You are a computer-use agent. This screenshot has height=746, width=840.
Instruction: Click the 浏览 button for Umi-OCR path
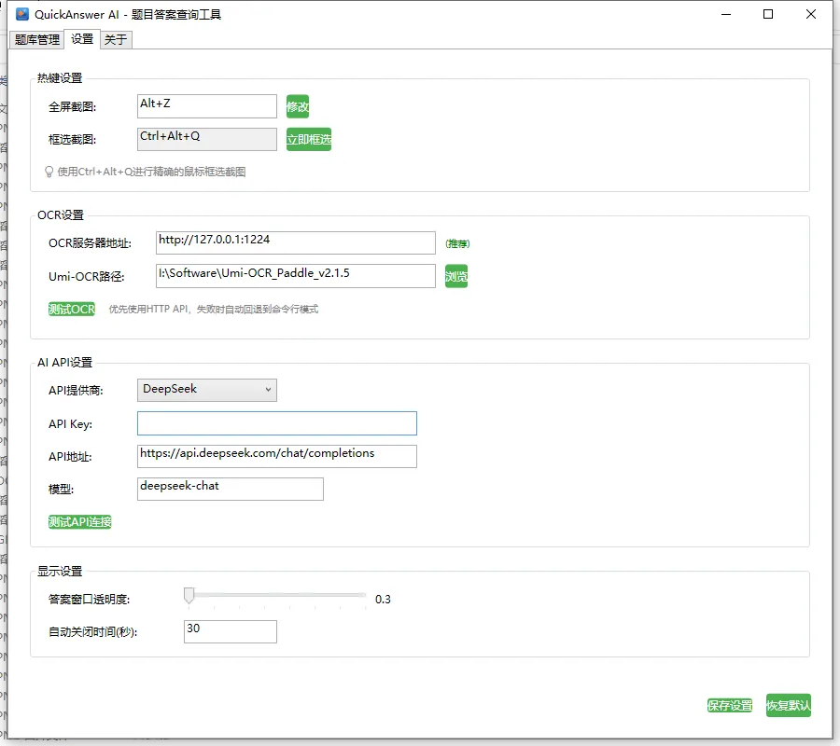point(455,276)
